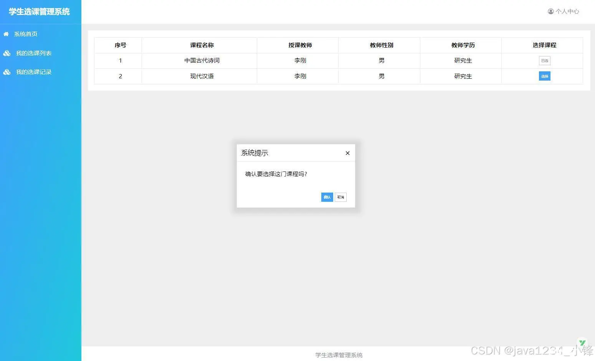Open 我的选课记录 menu item

[x=34, y=72]
